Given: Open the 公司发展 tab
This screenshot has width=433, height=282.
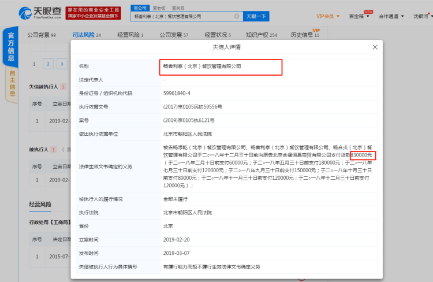Looking at the screenshot, I should (174, 35).
